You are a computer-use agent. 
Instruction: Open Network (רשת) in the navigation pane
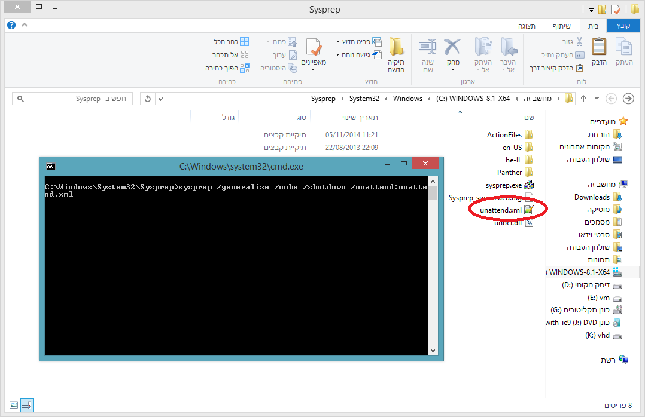(614, 360)
